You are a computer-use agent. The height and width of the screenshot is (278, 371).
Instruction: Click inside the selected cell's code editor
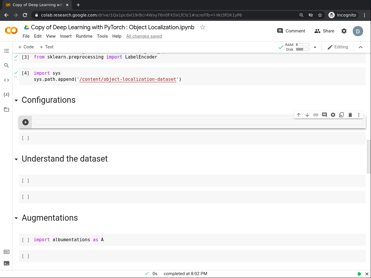point(197,122)
